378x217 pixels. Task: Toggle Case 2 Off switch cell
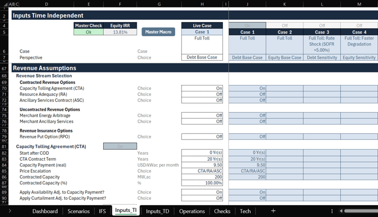284,25
